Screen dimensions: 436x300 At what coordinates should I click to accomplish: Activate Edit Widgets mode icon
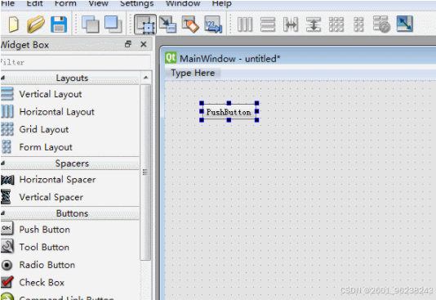point(145,25)
